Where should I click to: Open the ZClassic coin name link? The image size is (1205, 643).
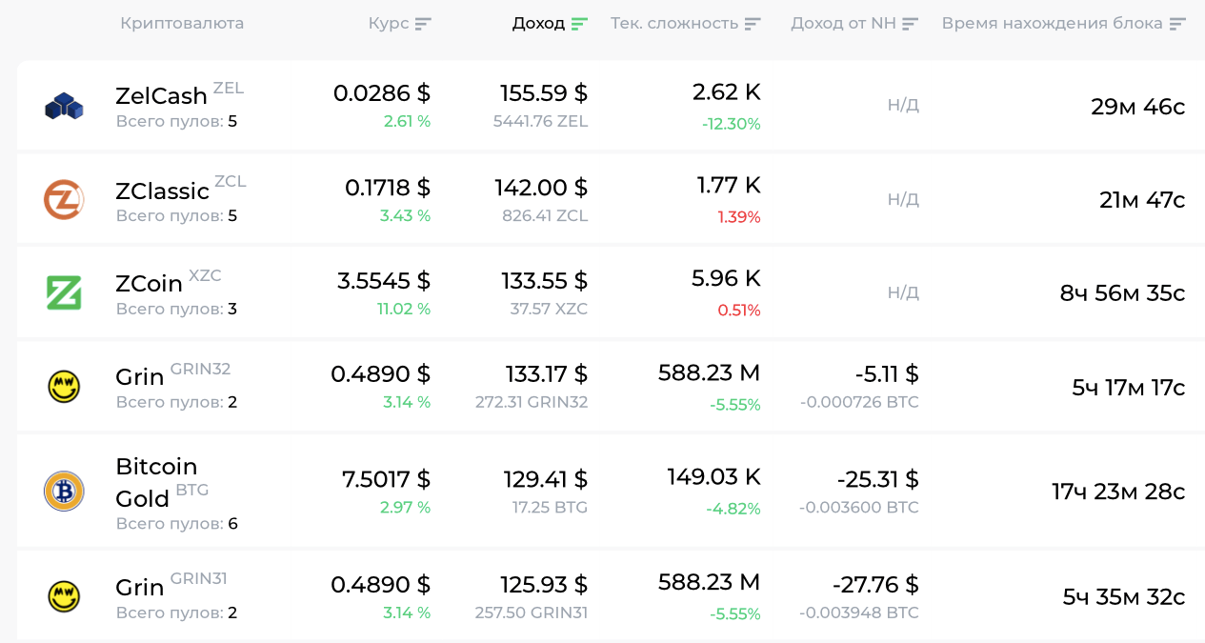pos(162,191)
